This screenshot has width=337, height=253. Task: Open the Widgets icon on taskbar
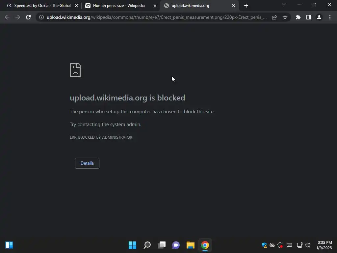coord(9,245)
